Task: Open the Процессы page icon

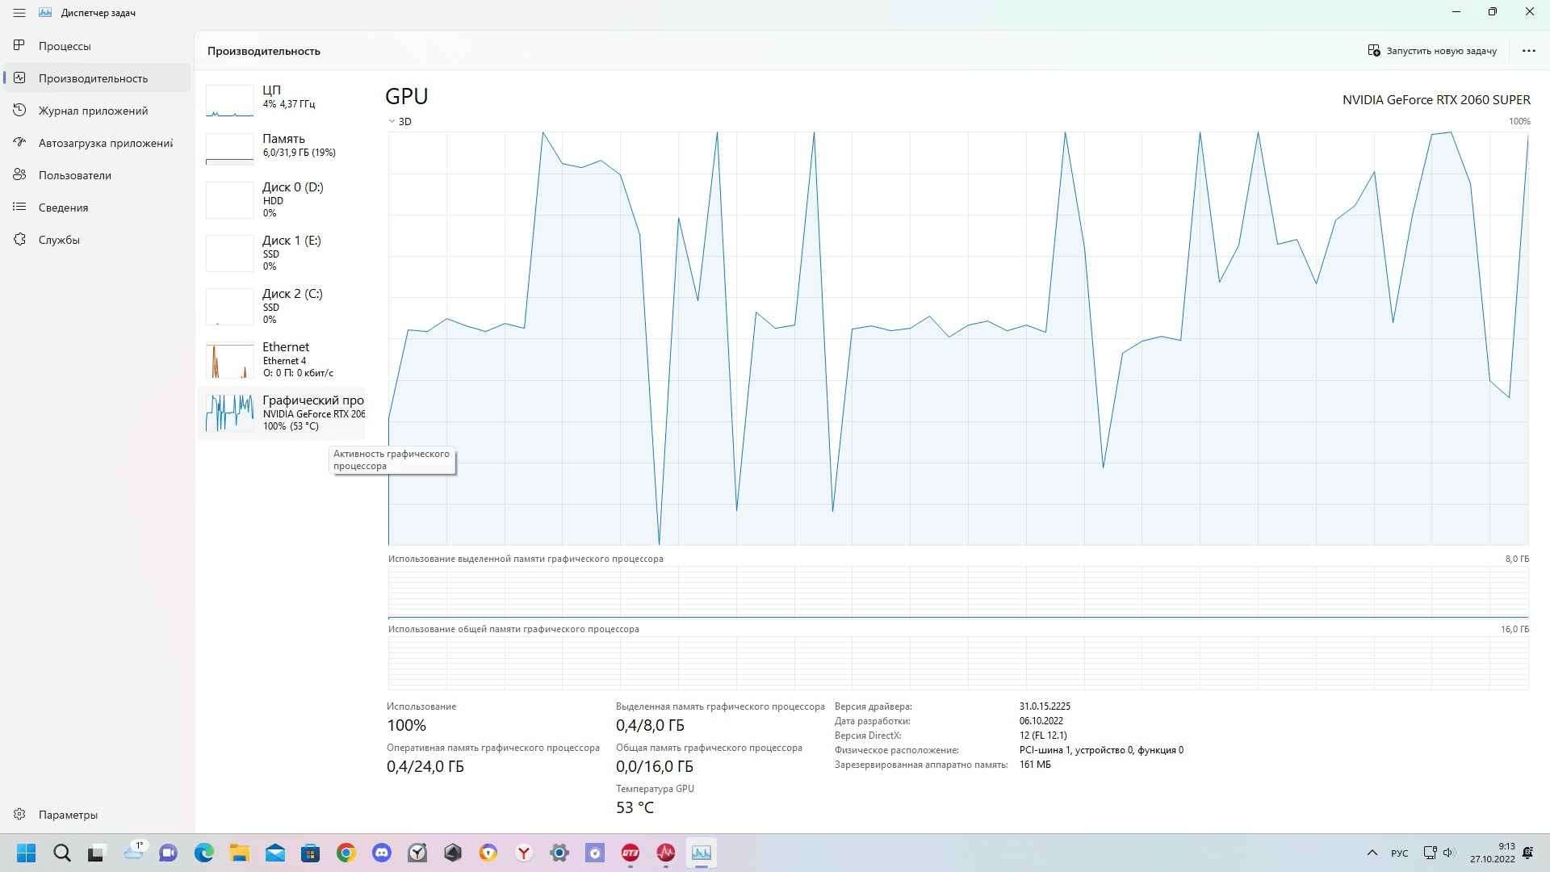Action: point(19,45)
